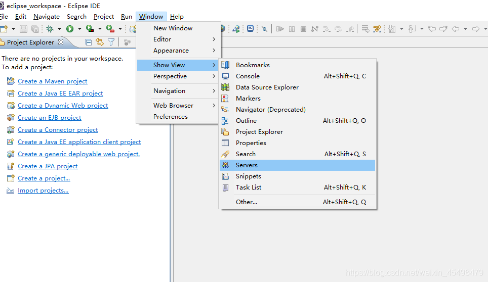
Task: Select Bookmarks view entry
Action: tap(297, 65)
